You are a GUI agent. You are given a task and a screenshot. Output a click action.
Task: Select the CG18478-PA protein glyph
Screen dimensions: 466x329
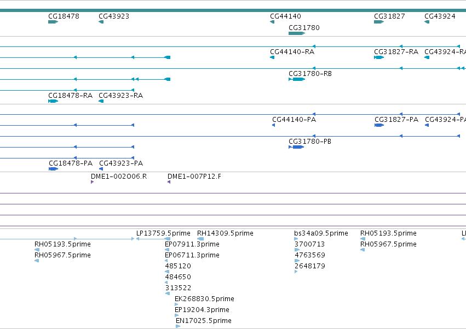(54, 169)
